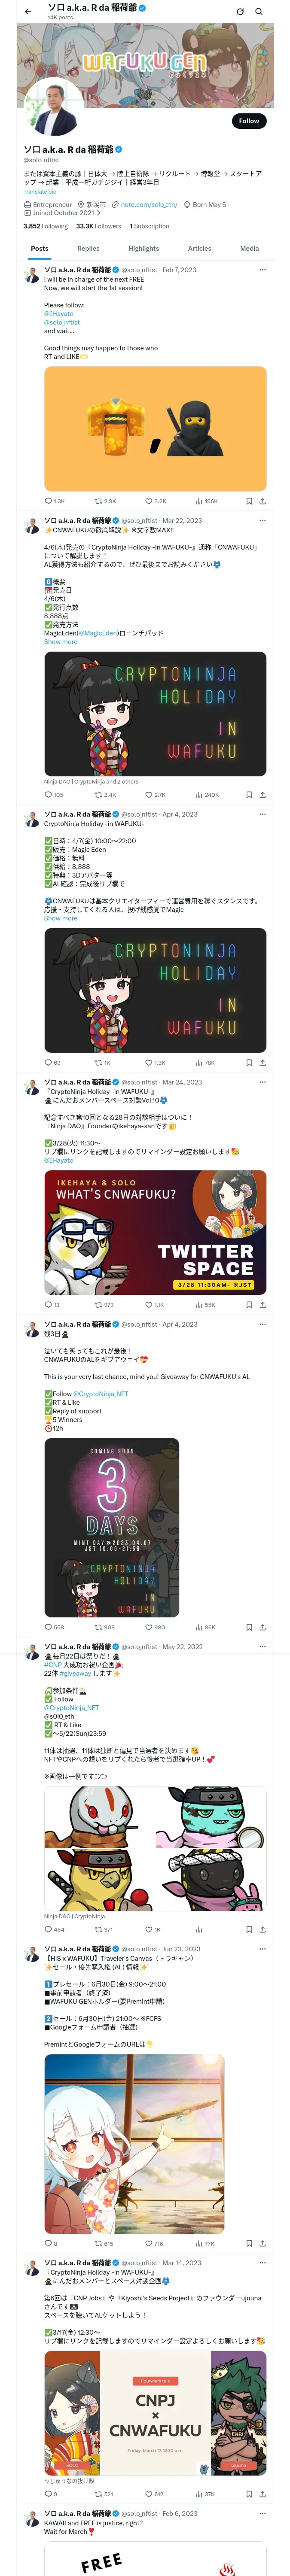Viewport: 290px width, 2576px height.
Task: Share the 3 DAYS countdown post
Action: [262, 1627]
